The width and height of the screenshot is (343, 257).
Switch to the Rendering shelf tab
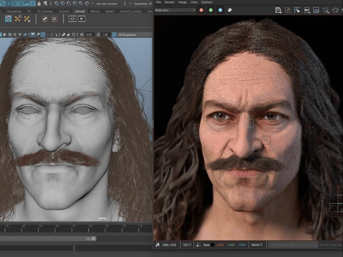[14, 11]
